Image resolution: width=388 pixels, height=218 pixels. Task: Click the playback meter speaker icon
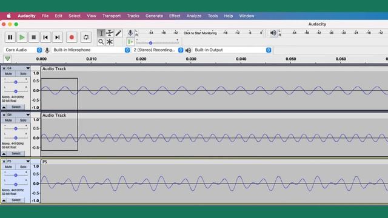pos(273,33)
